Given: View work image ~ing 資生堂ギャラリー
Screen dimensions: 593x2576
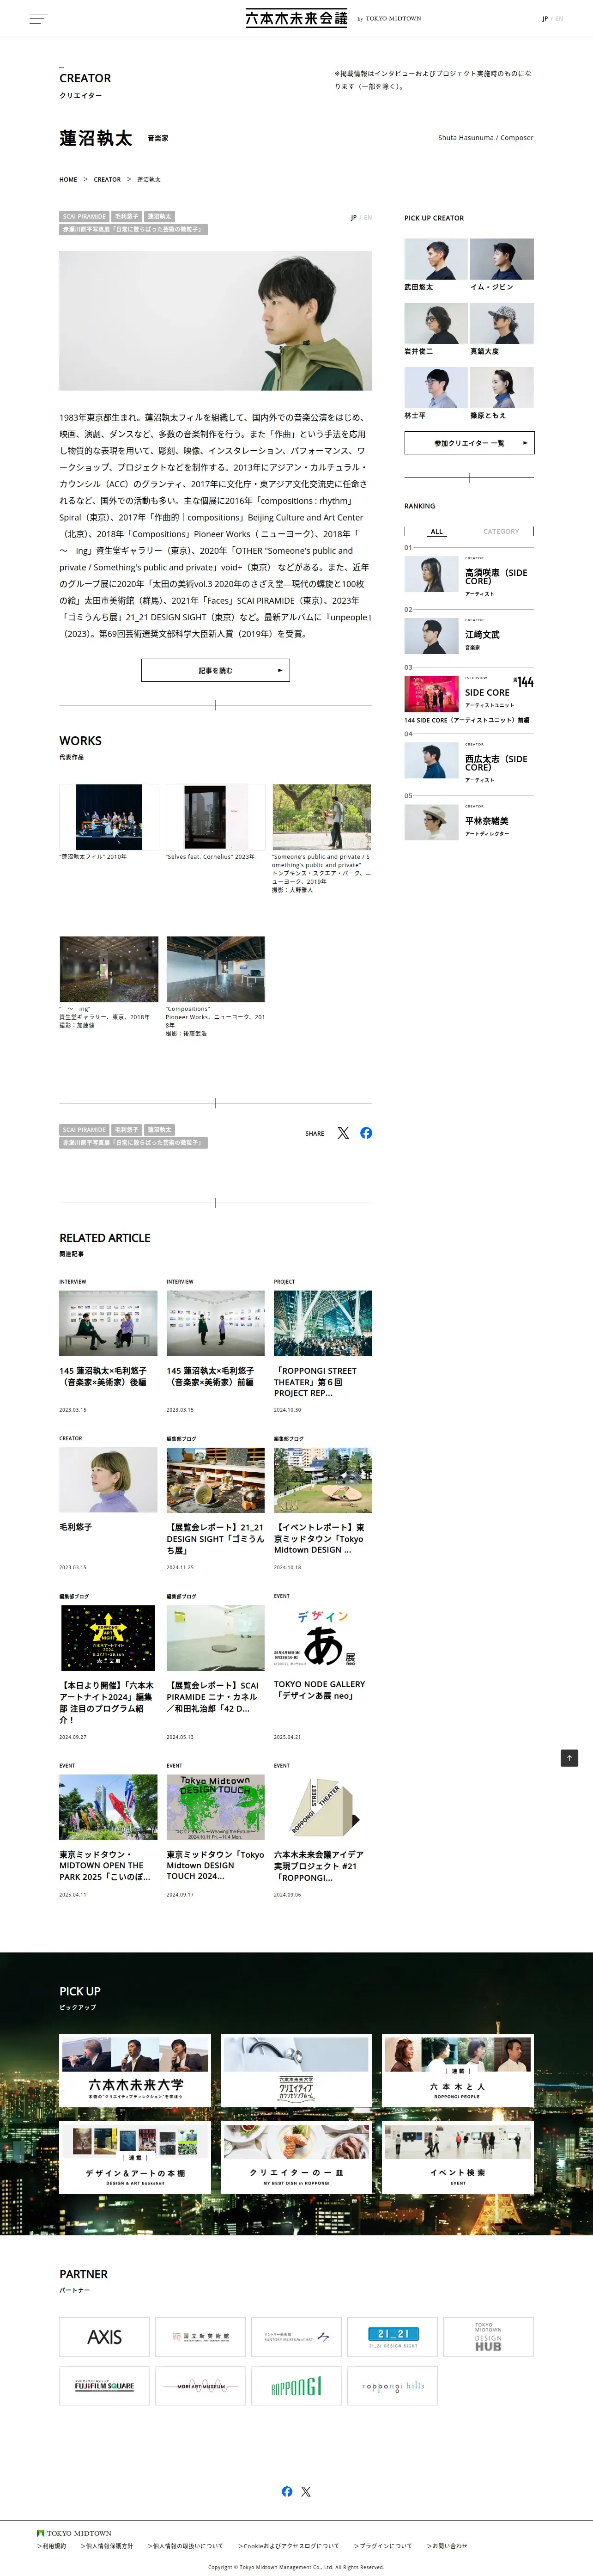Looking at the screenshot, I should pos(109,969).
